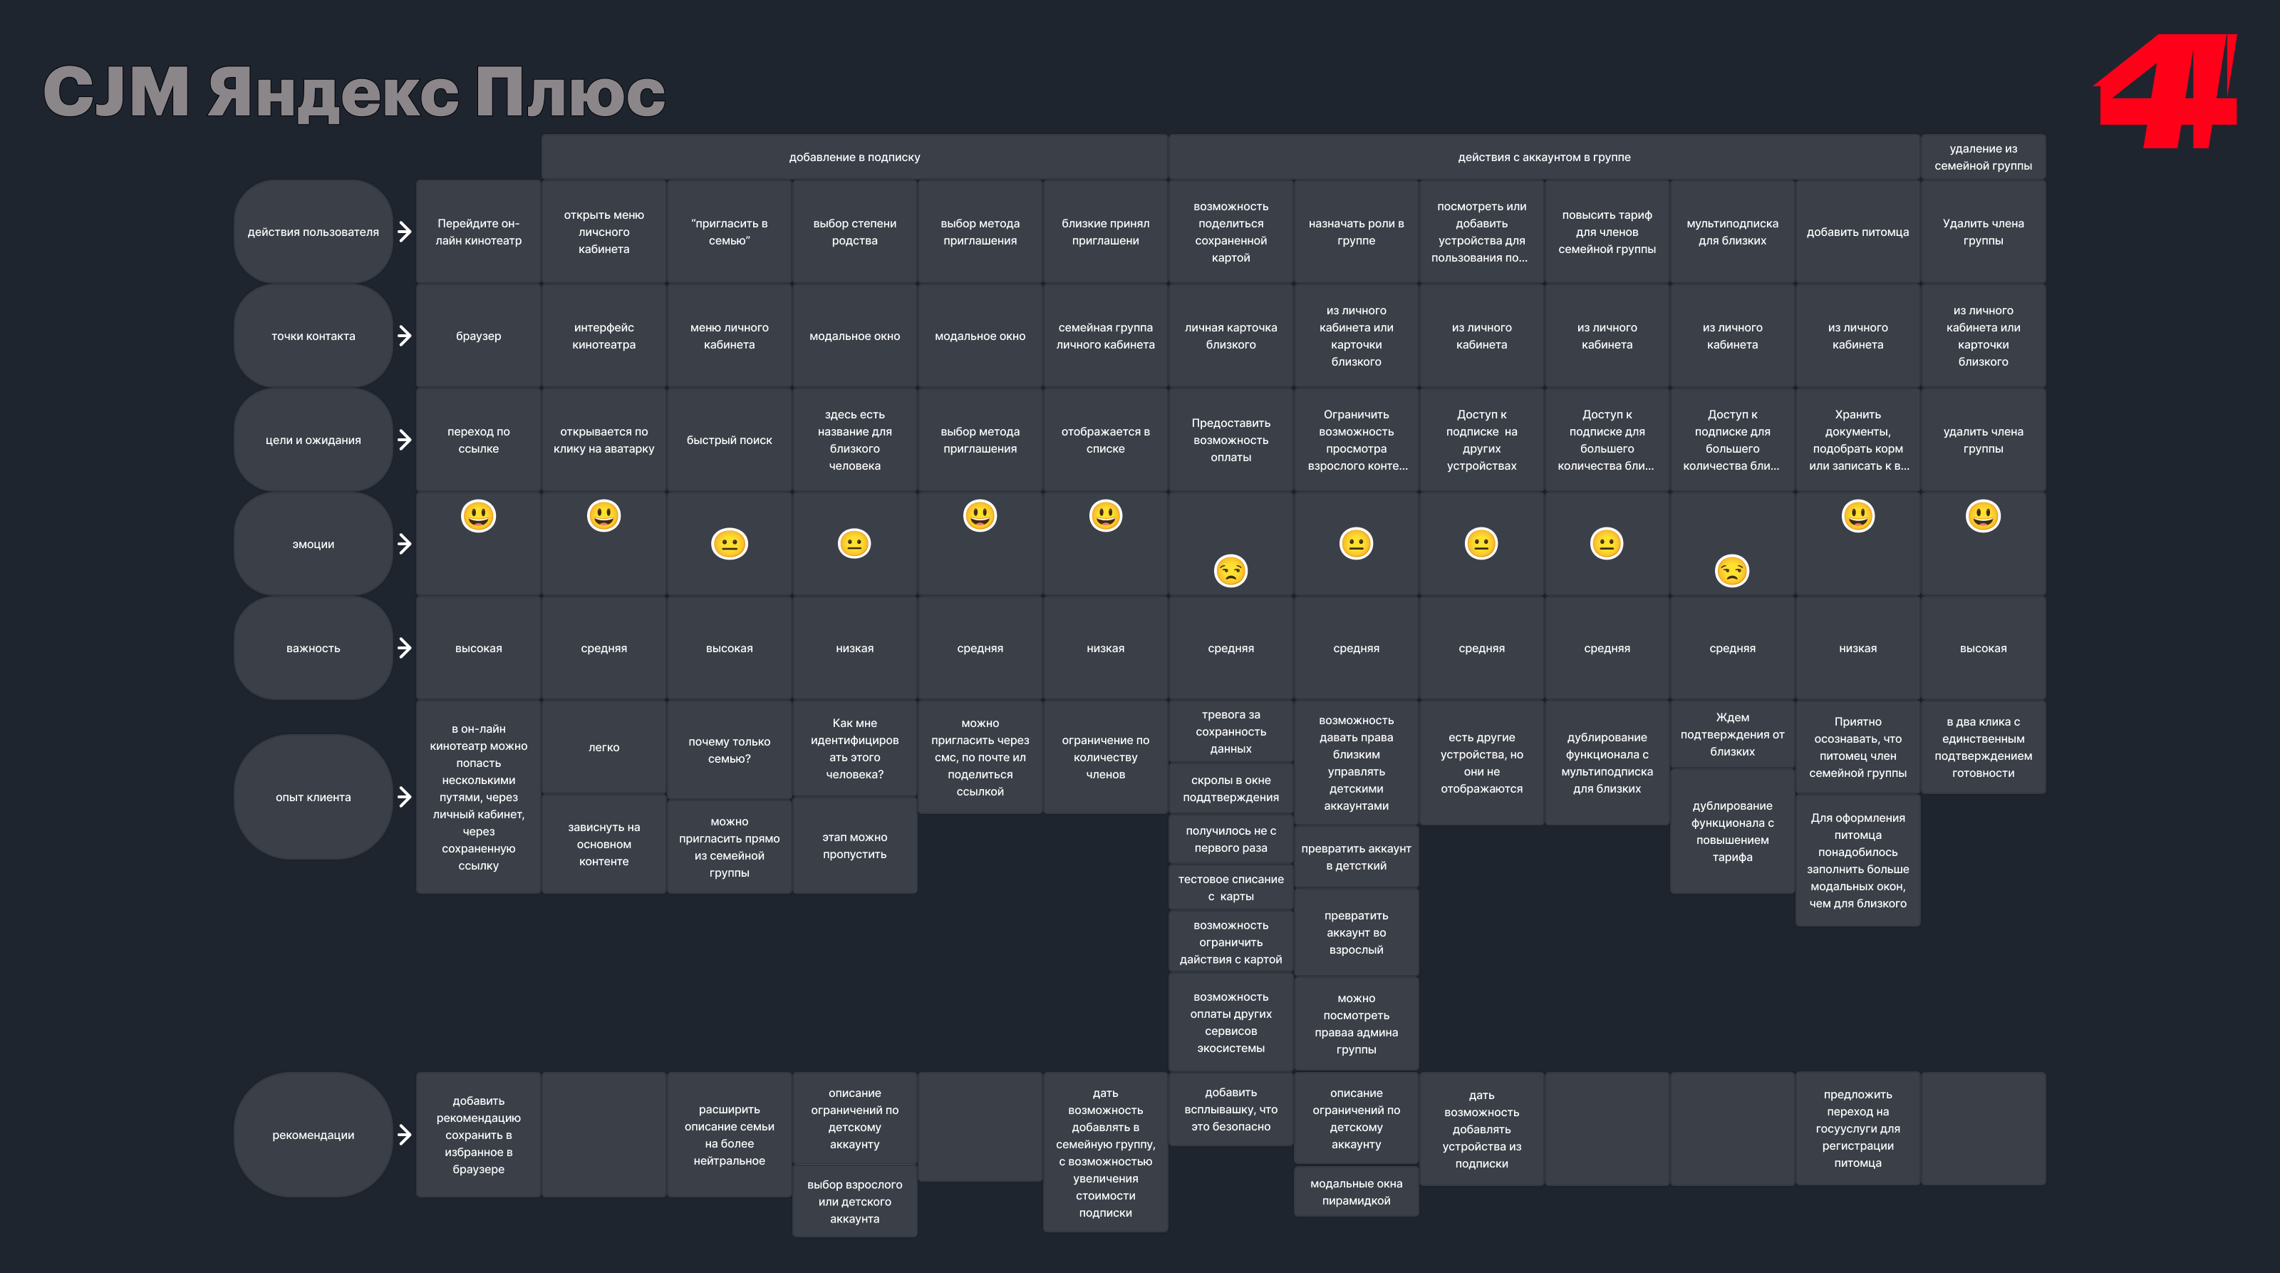
Task: Click the smiling emoji in 'открыть меню личного кабинета' column
Action: click(603, 515)
